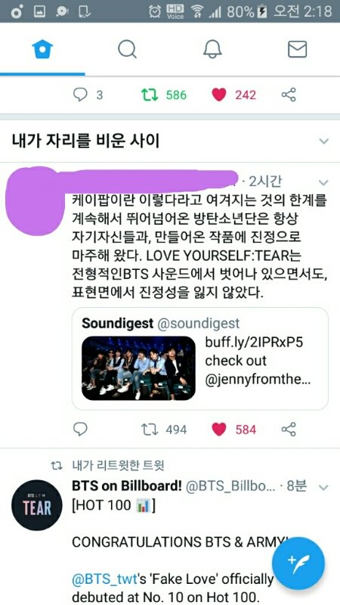Open the Messages envelope tab
Screen dimensions: 340x605
click(297, 49)
